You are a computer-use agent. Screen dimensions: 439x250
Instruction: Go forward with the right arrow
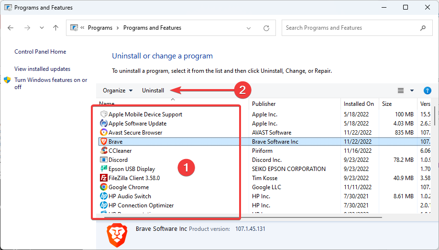click(x=27, y=28)
